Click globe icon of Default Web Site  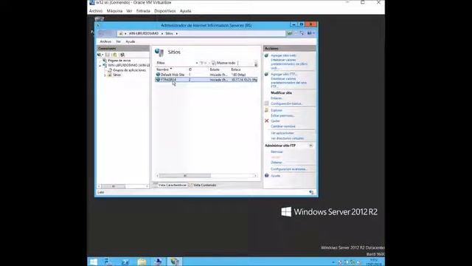pyautogui.click(x=158, y=75)
